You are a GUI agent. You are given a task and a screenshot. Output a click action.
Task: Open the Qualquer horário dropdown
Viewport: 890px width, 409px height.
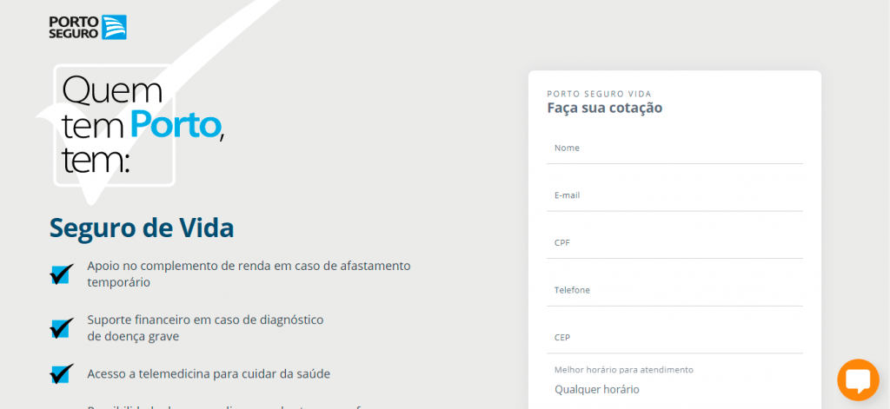coord(674,390)
